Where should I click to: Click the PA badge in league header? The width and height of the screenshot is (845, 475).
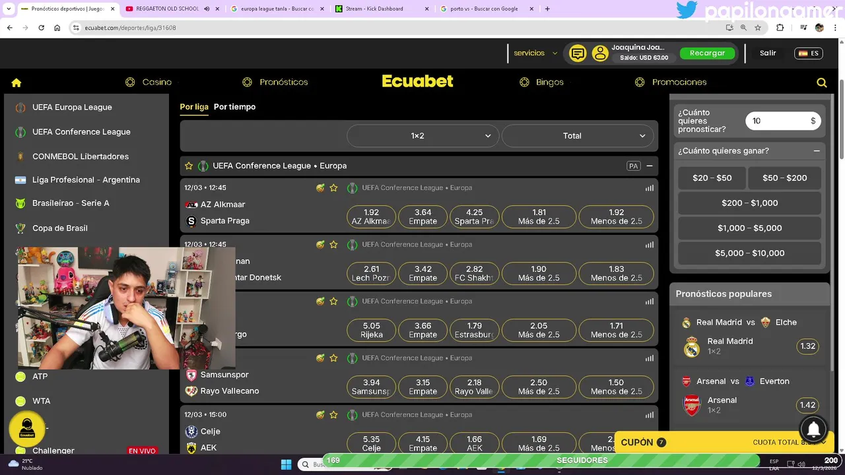pyautogui.click(x=634, y=166)
